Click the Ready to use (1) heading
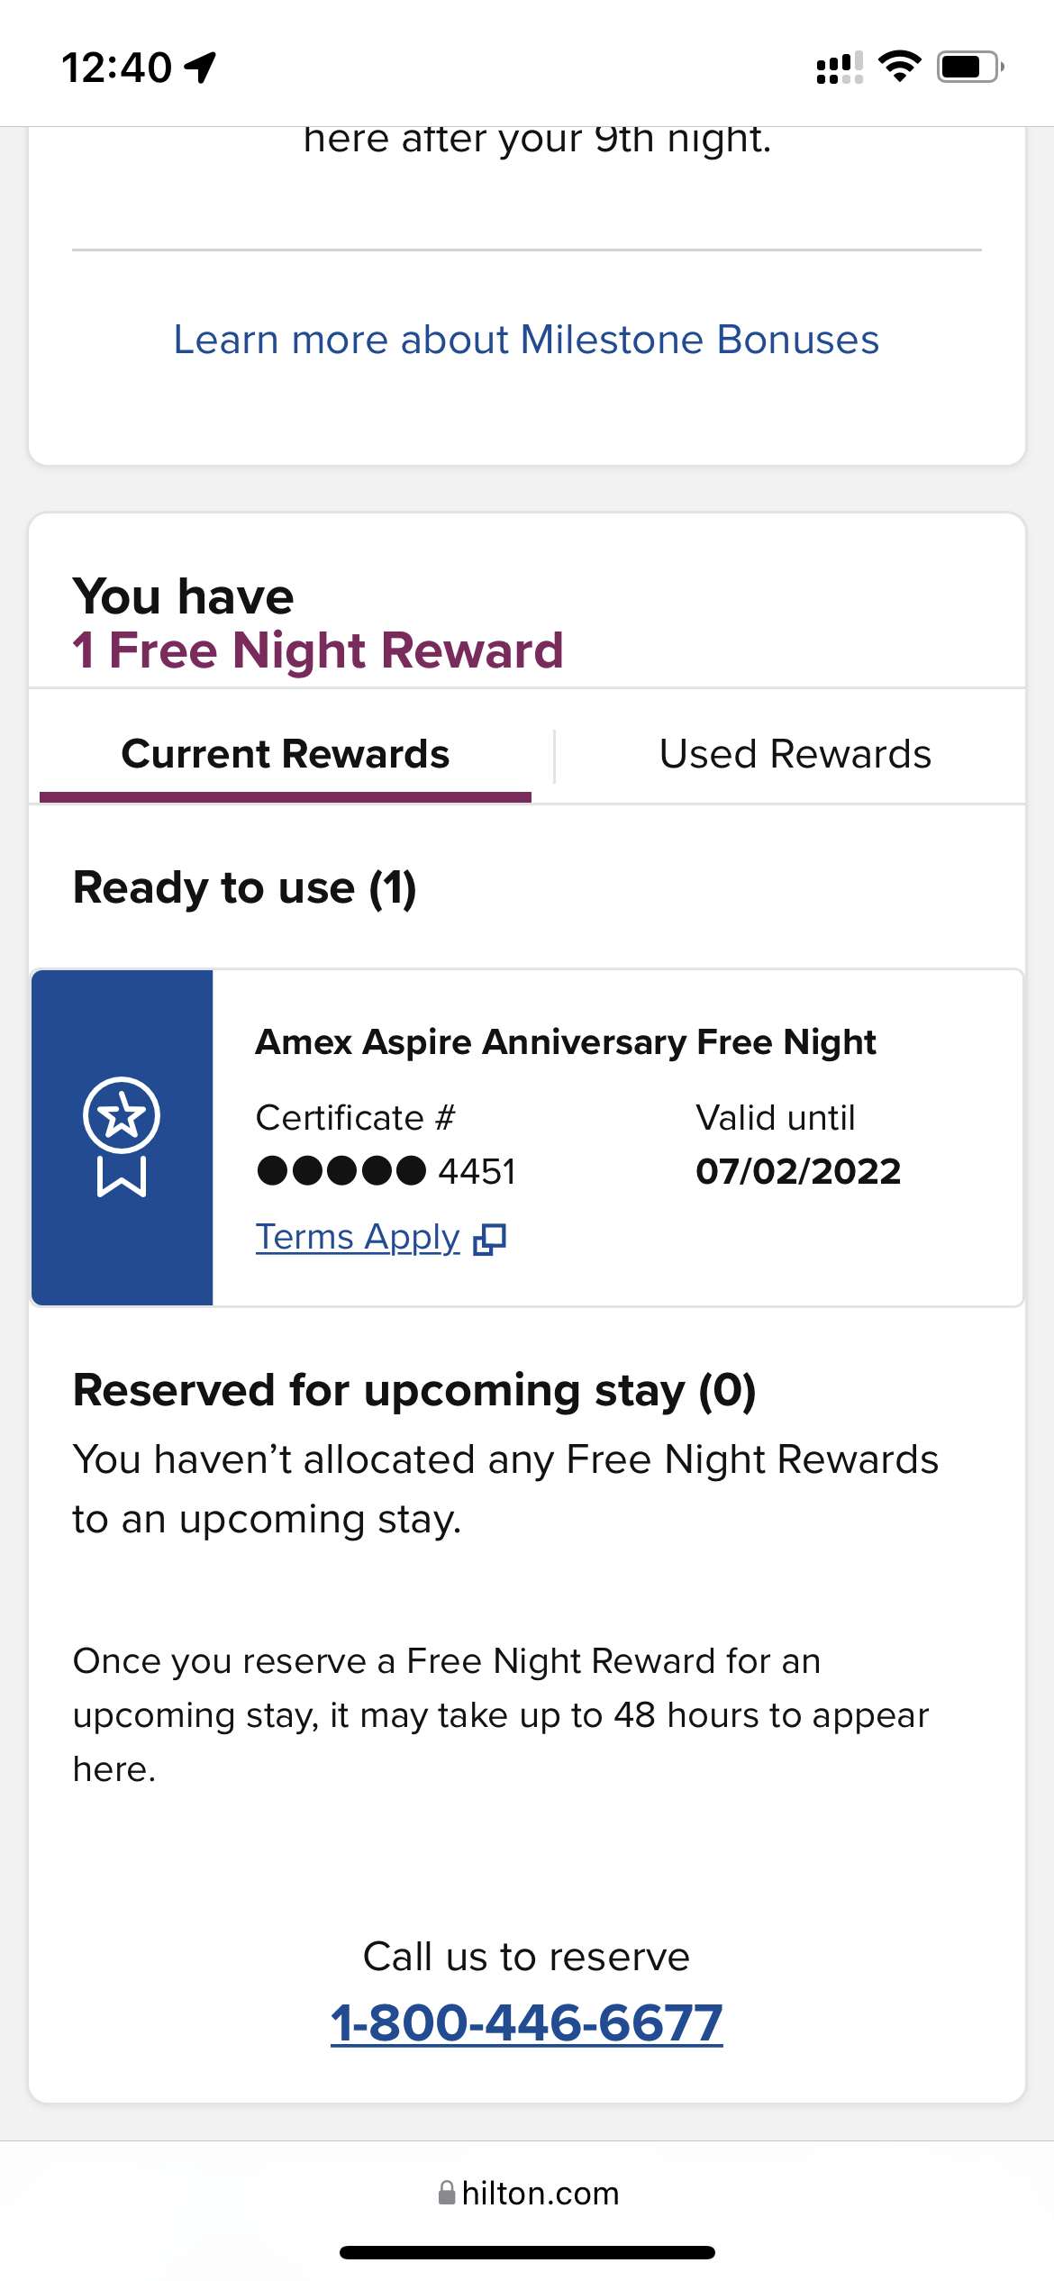The image size is (1054, 2281). point(244,887)
